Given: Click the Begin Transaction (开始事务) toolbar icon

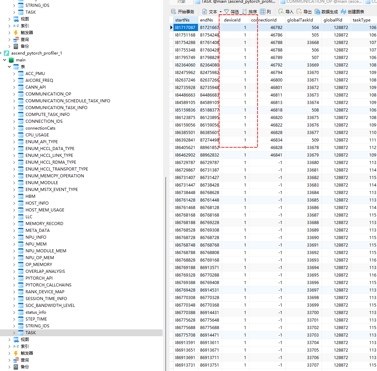Looking at the screenshot, I should (174, 12).
